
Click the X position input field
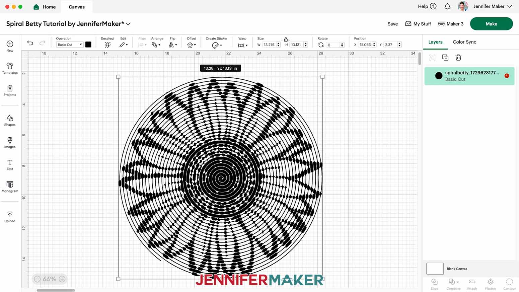coord(365,45)
